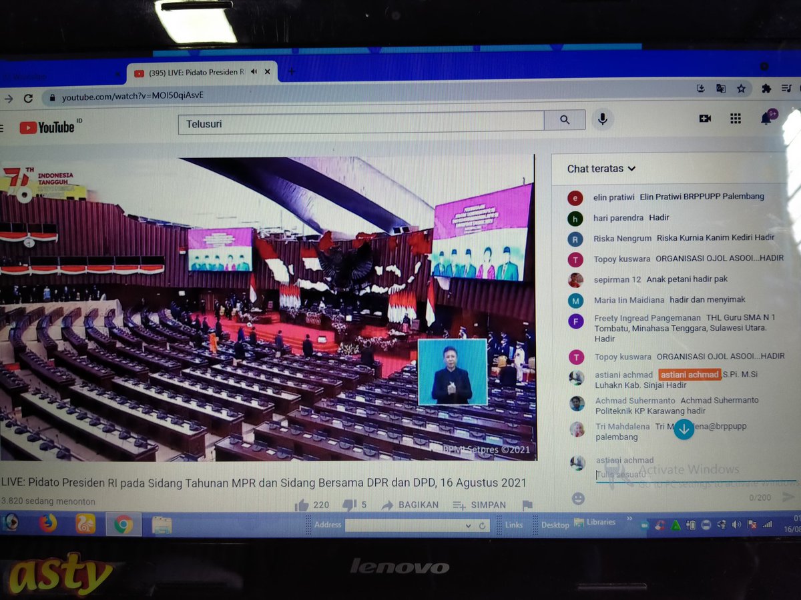Dislike the video with thumbs down

tap(349, 505)
